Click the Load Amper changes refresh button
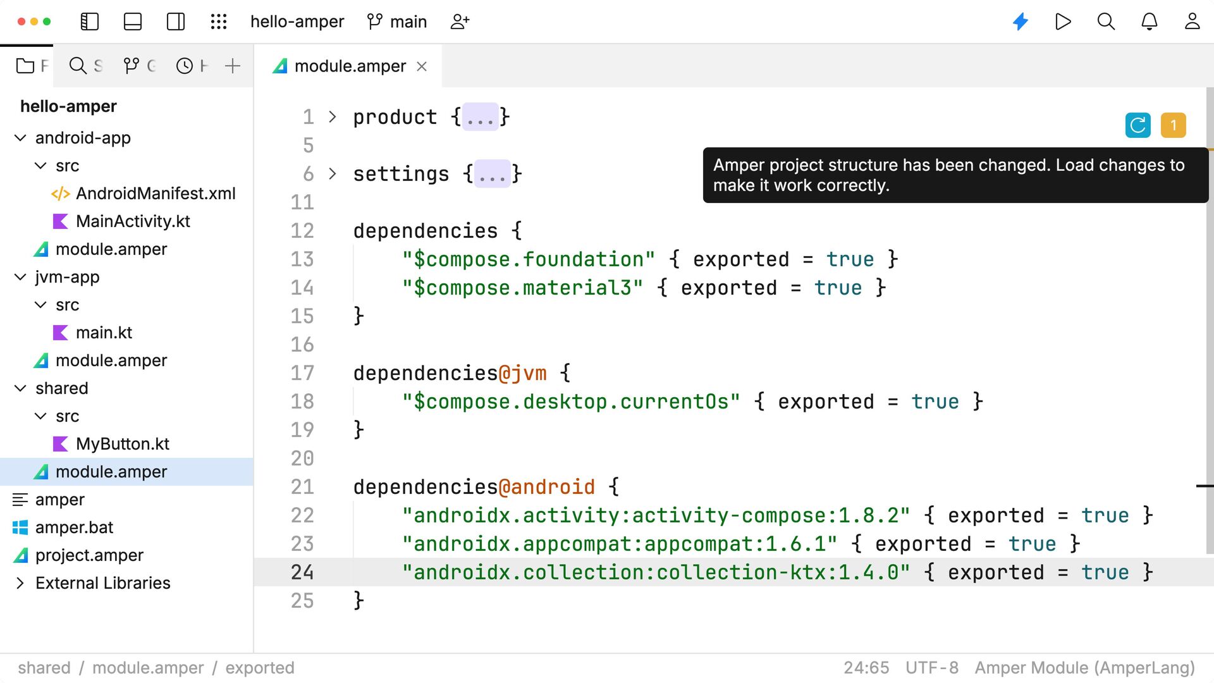Viewport: 1214px width, 683px height. [1138, 125]
